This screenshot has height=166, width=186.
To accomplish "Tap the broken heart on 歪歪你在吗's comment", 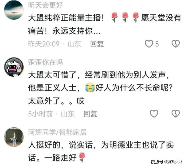I will coord(176,114).
